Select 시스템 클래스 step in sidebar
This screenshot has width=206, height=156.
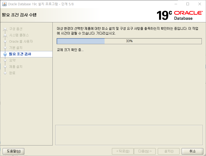pos(19,35)
